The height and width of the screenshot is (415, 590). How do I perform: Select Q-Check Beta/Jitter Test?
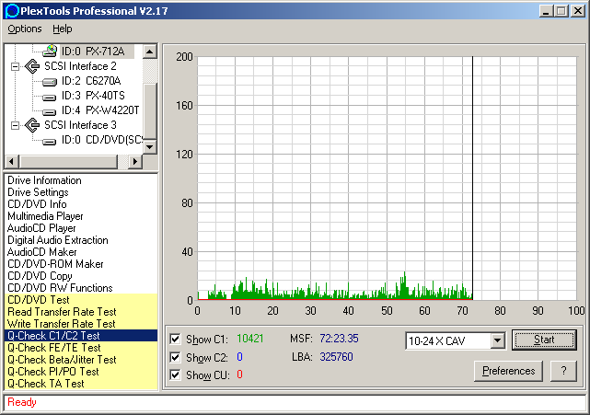tap(81, 360)
